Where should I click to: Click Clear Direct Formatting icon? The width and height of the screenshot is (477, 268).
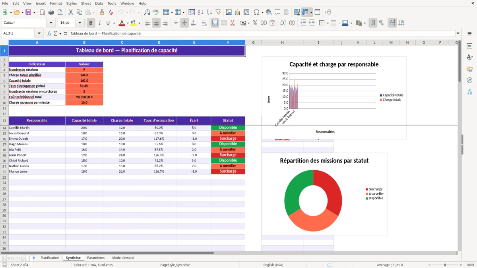(x=111, y=12)
